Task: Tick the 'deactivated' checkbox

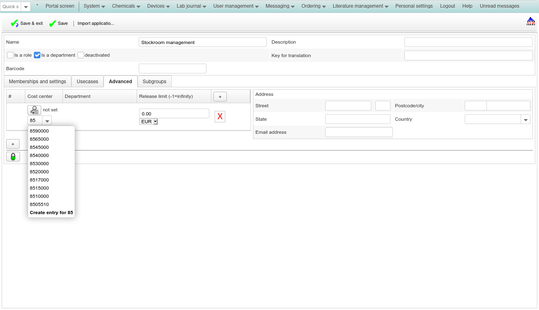Action: (81, 55)
